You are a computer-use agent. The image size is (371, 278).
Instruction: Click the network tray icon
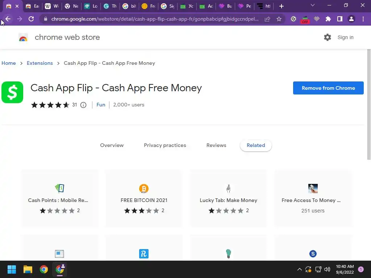click(x=318, y=269)
